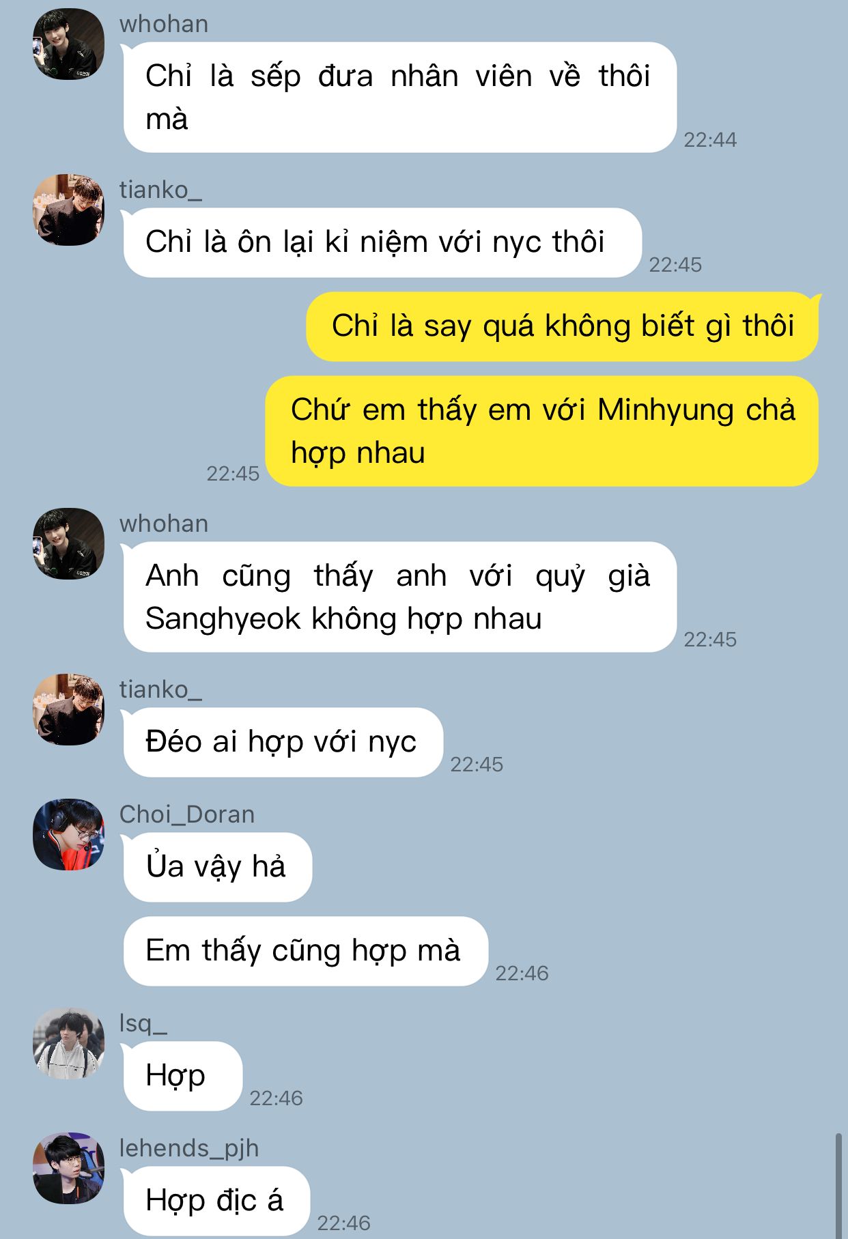Tap the 'Đéo ai hợp với nyc' bubble
Screen dimensions: 848x1239
click(x=283, y=743)
